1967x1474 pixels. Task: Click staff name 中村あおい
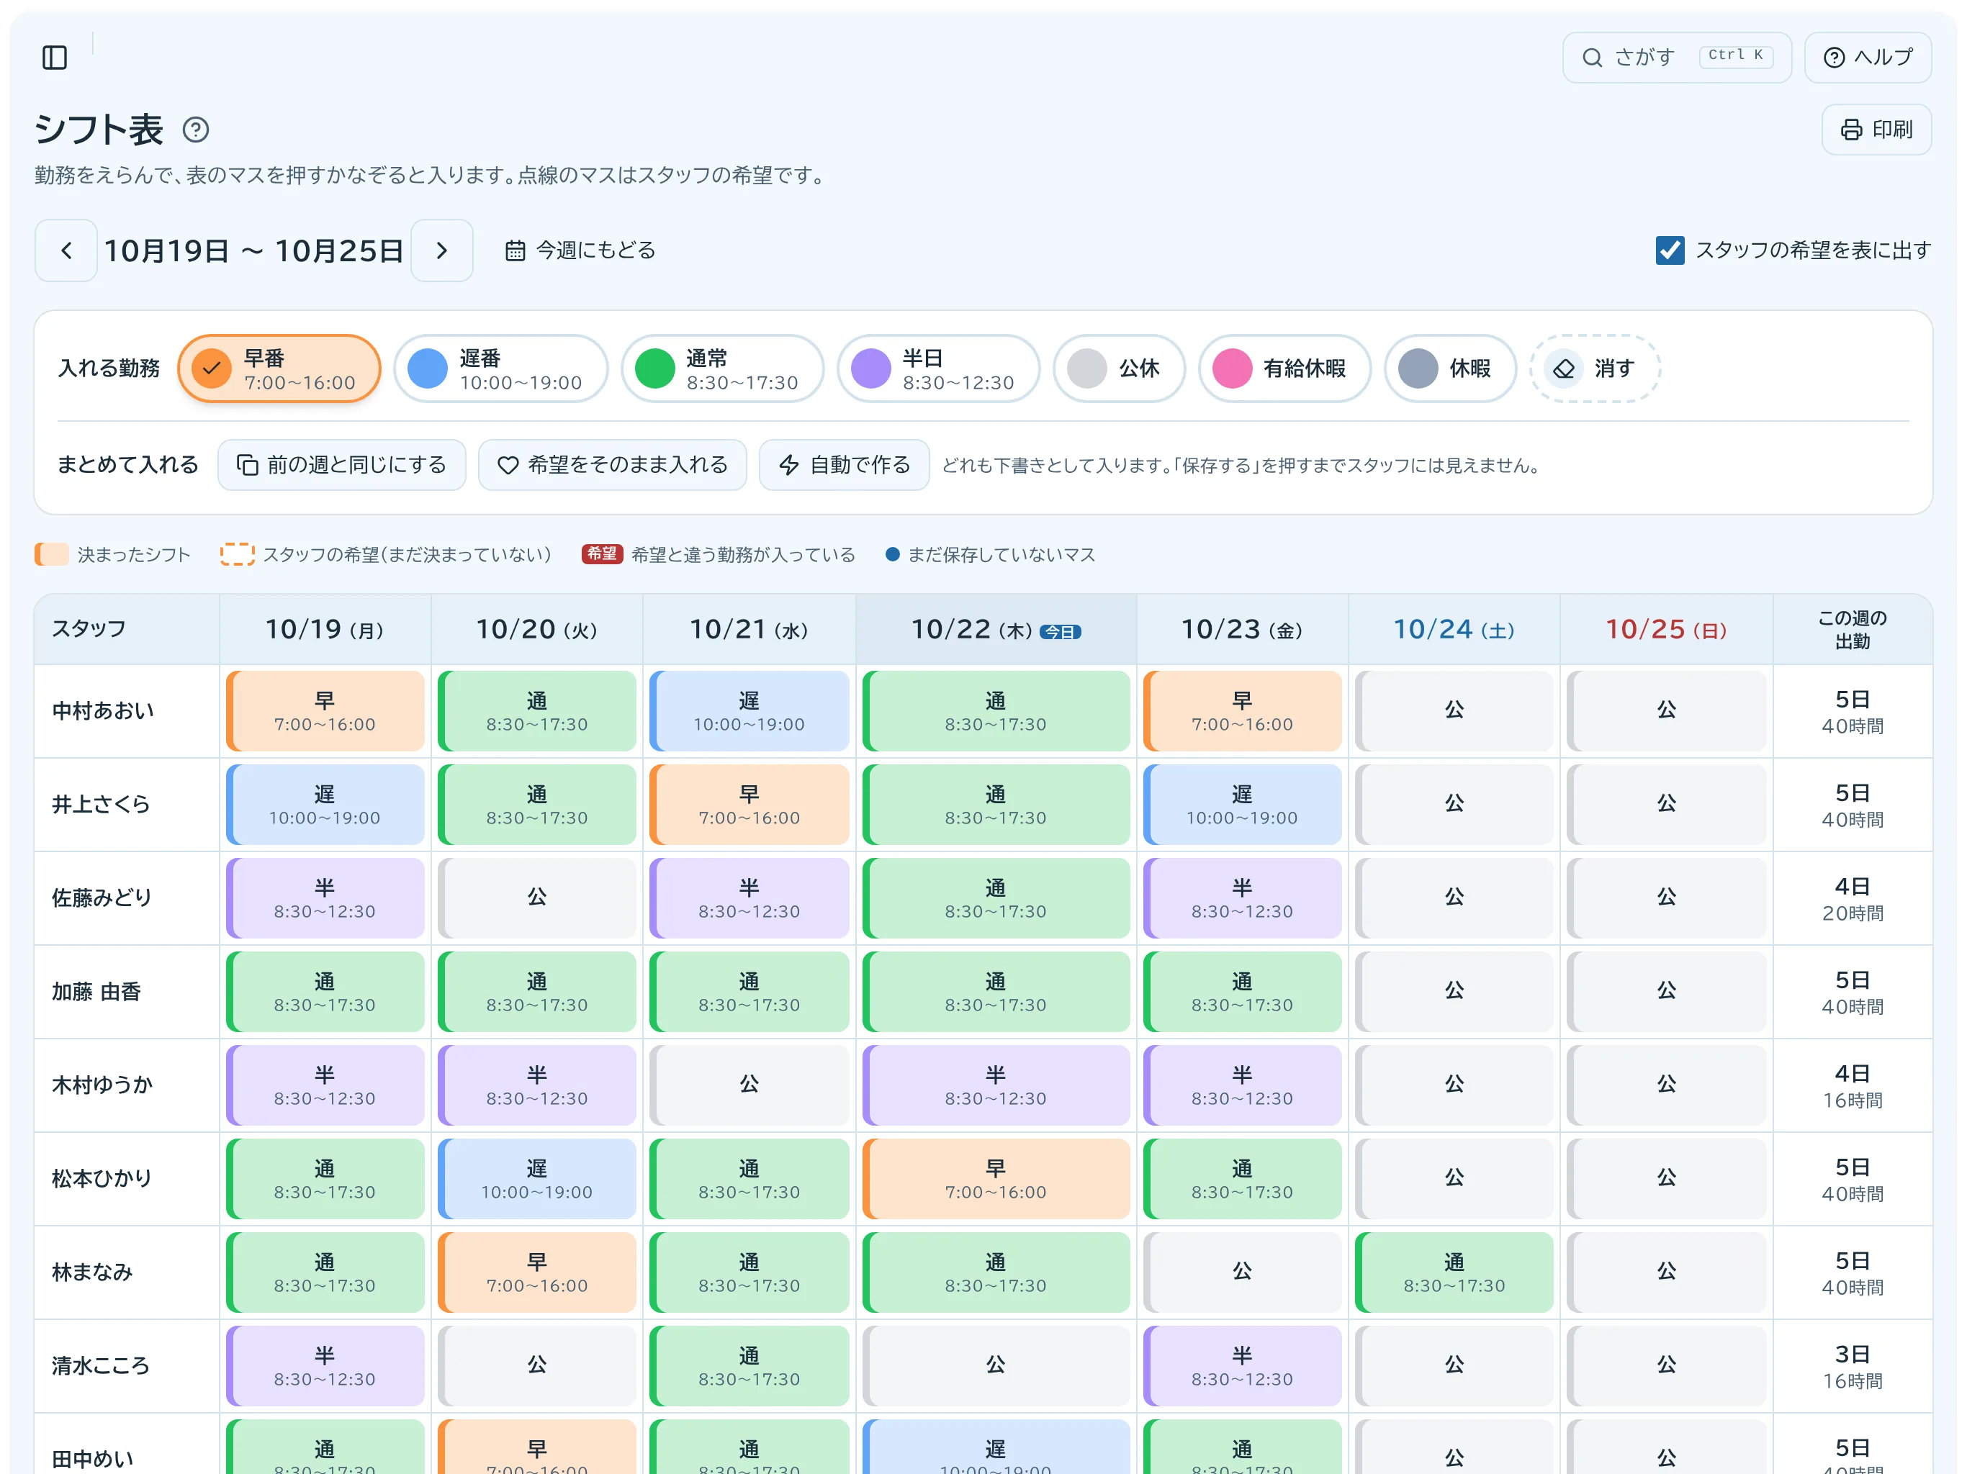coord(103,711)
